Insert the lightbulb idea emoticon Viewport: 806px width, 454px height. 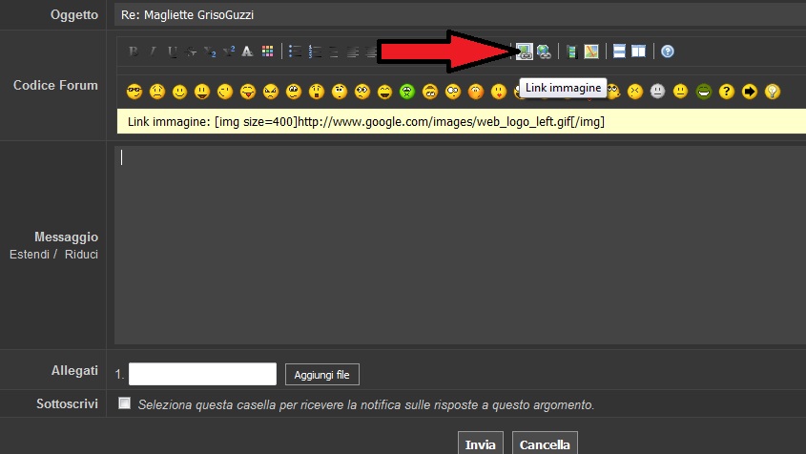(772, 92)
